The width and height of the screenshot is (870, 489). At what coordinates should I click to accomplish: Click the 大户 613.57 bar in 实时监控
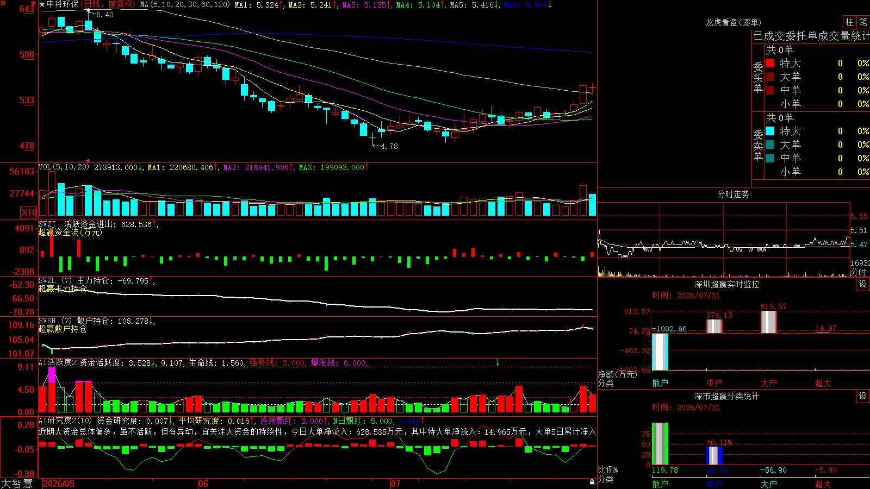[769, 322]
